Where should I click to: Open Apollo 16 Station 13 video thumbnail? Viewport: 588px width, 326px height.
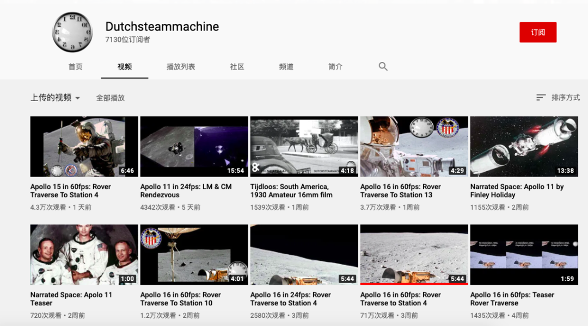[414, 146]
